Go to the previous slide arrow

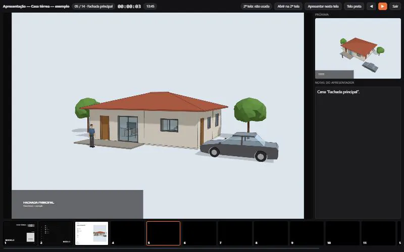(371, 7)
